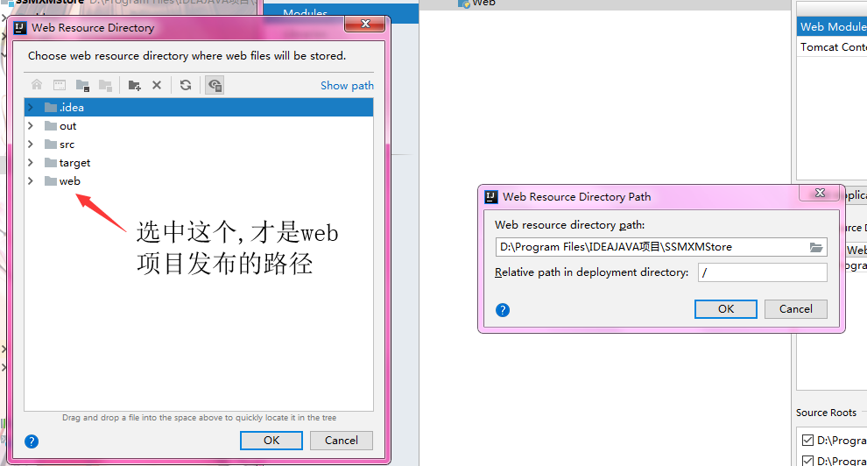This screenshot has width=867, height=466.
Task: Select the Tomcat Context row in background panel
Action: coord(832,47)
